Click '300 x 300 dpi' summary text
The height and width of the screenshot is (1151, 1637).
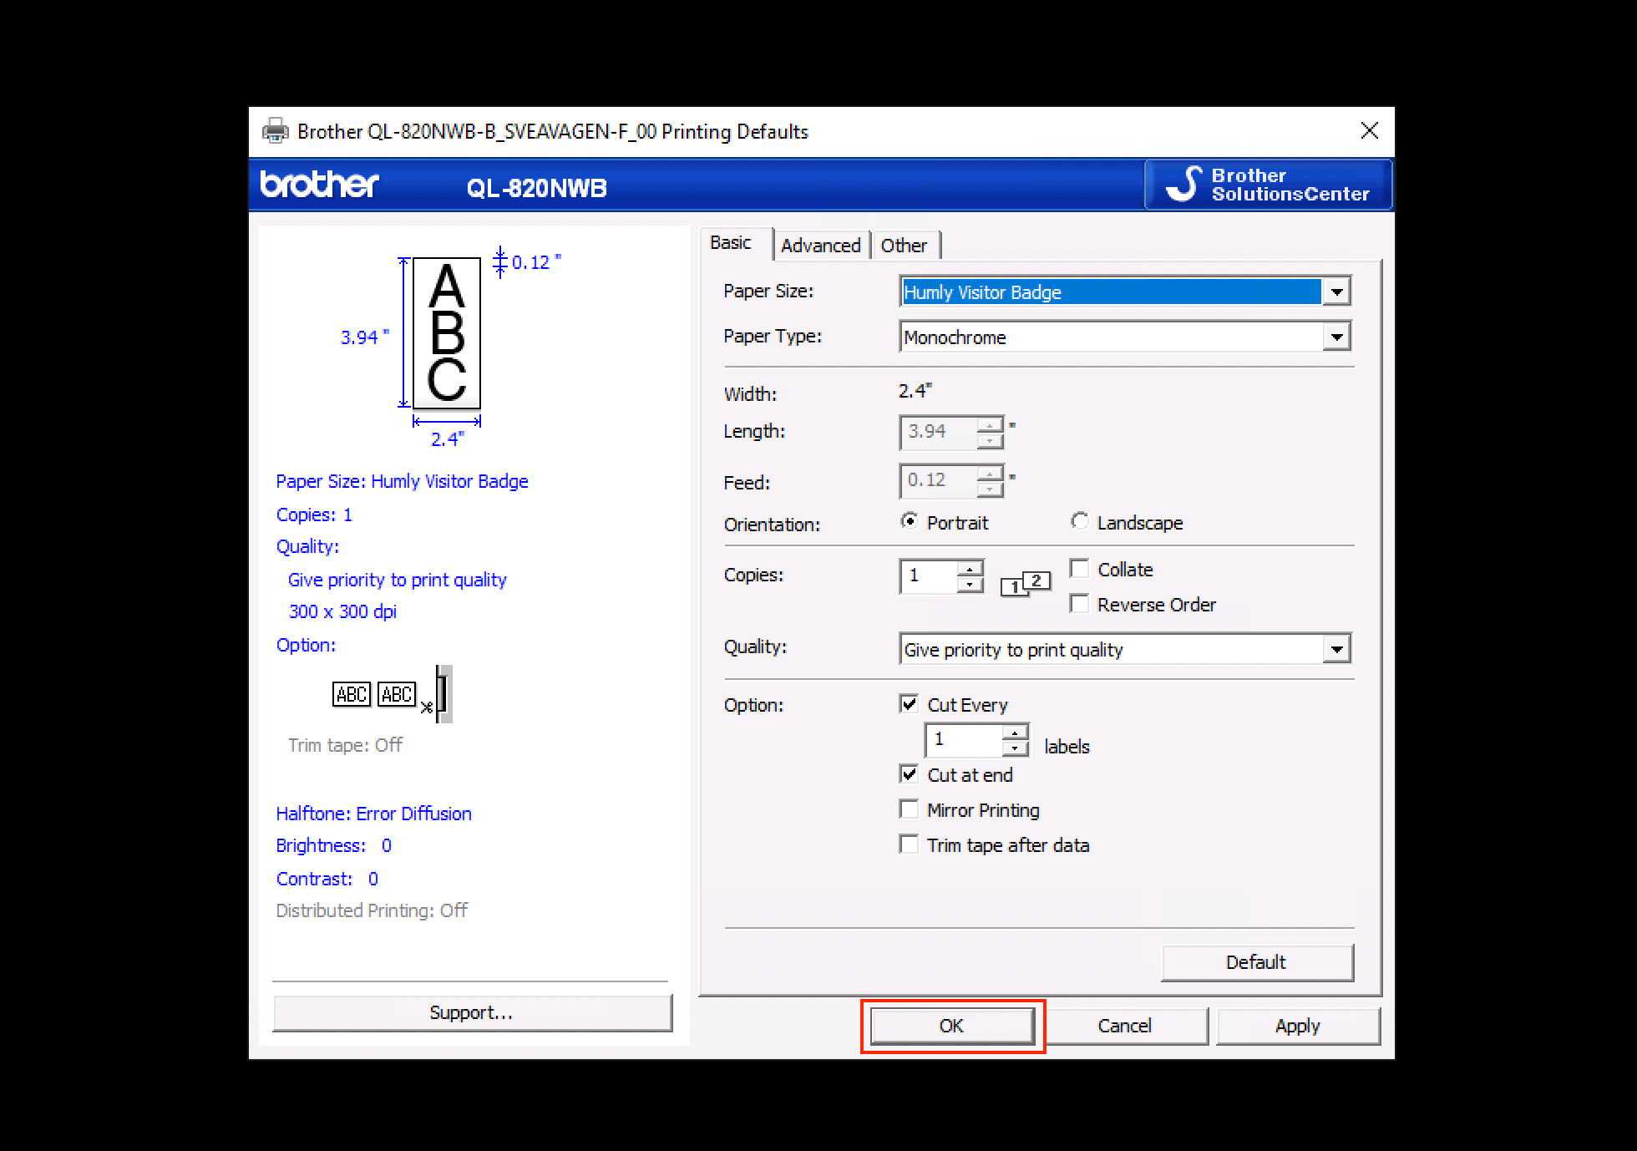pyautogui.click(x=342, y=611)
